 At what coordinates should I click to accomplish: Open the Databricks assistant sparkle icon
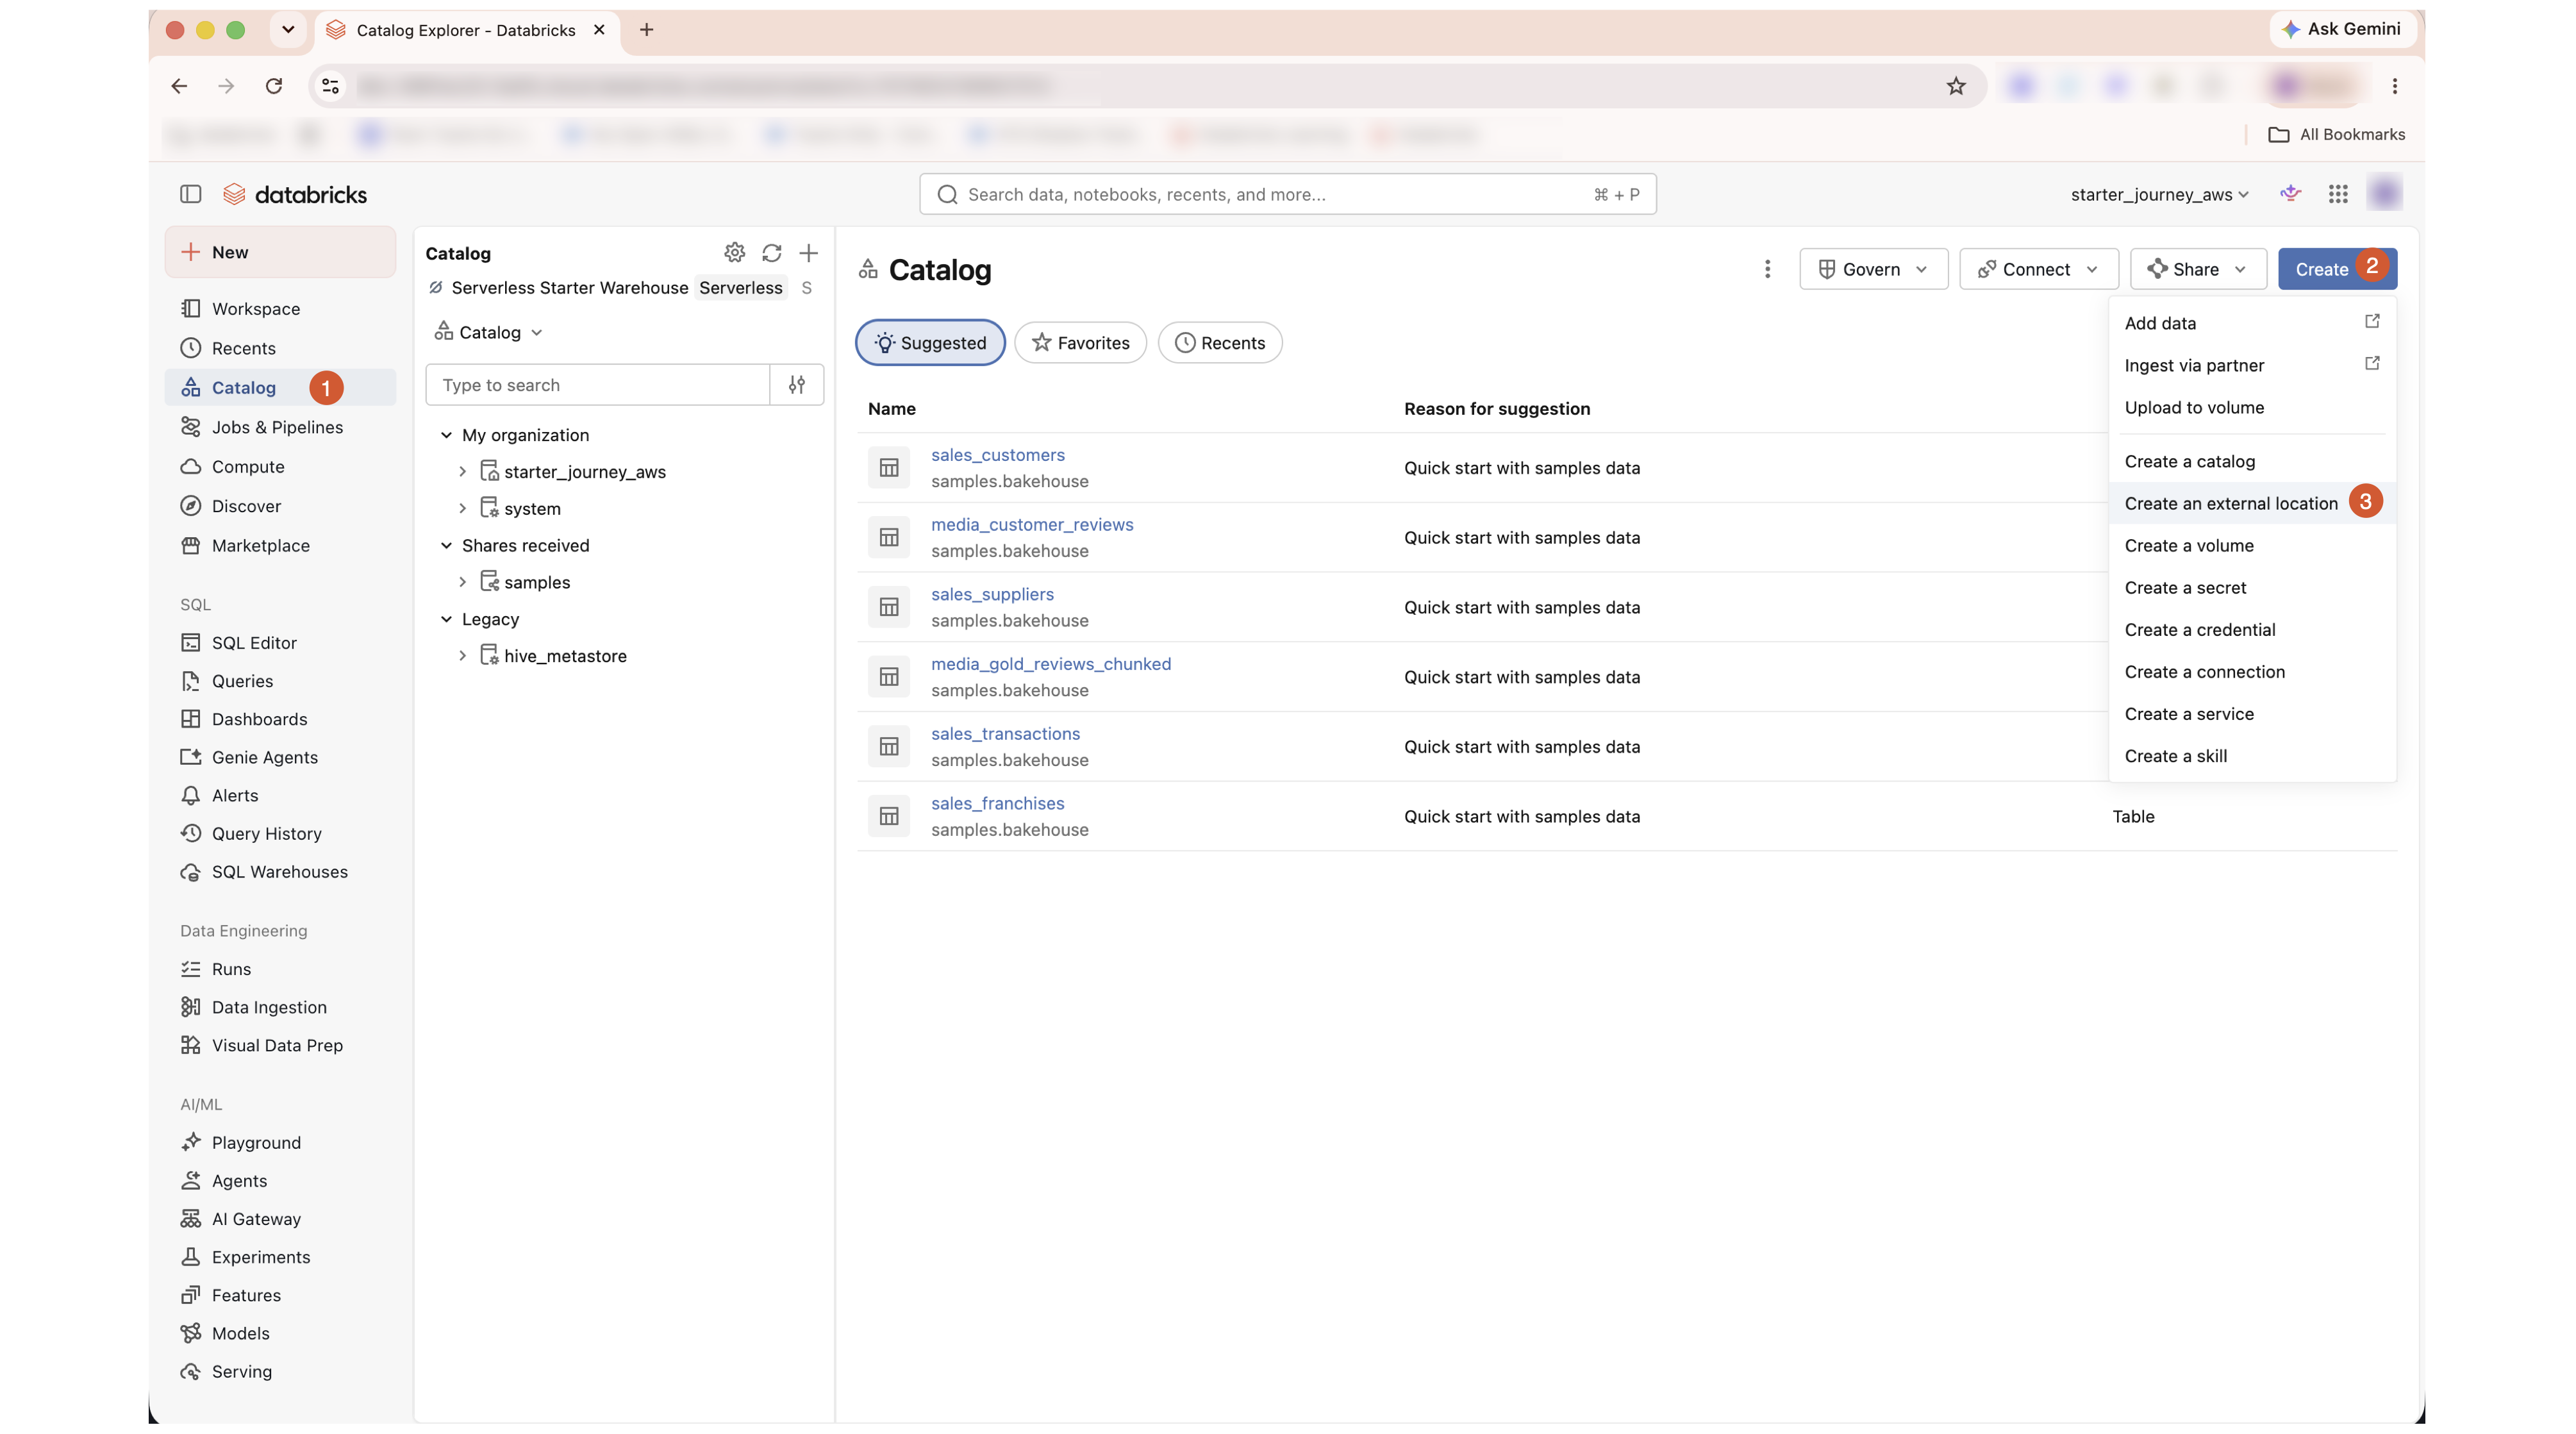click(2290, 193)
